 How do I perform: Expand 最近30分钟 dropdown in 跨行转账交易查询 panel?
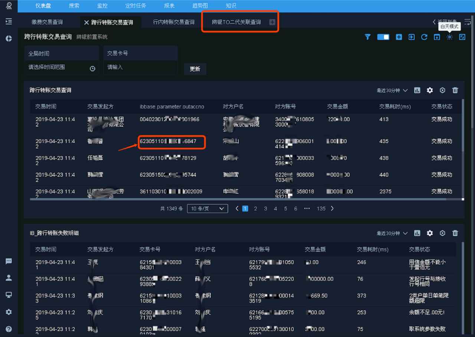tap(392, 90)
